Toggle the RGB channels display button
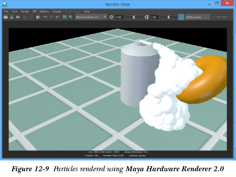 45,17
